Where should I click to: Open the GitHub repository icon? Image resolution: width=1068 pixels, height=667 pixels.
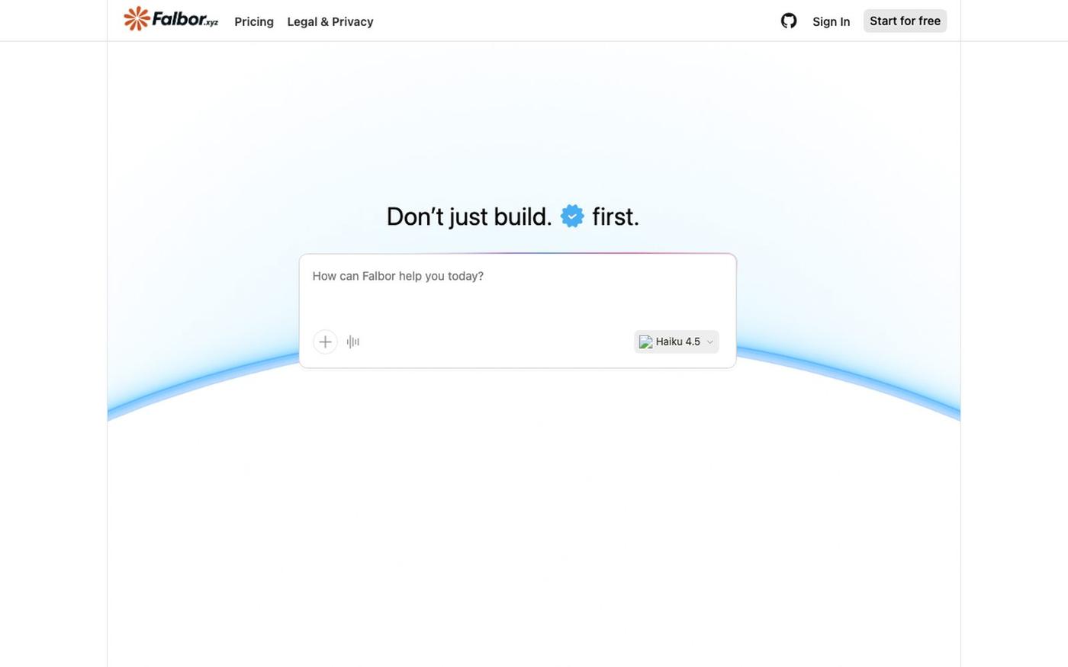coord(789,21)
